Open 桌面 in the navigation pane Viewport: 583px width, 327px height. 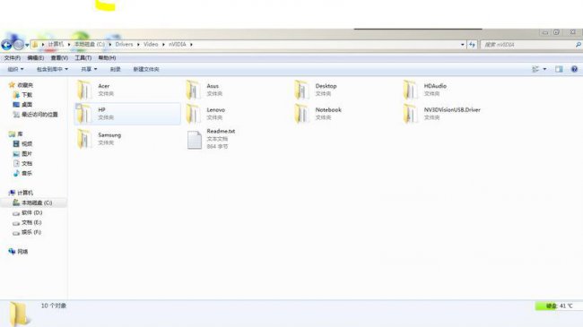(x=27, y=105)
